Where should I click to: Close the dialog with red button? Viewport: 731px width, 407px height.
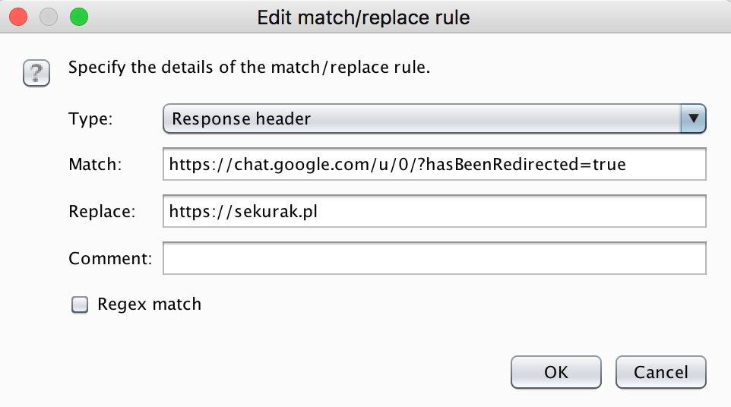pos(17,17)
